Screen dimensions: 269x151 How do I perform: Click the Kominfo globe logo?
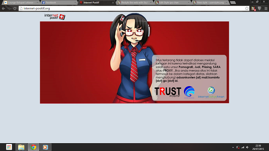(x=189, y=92)
